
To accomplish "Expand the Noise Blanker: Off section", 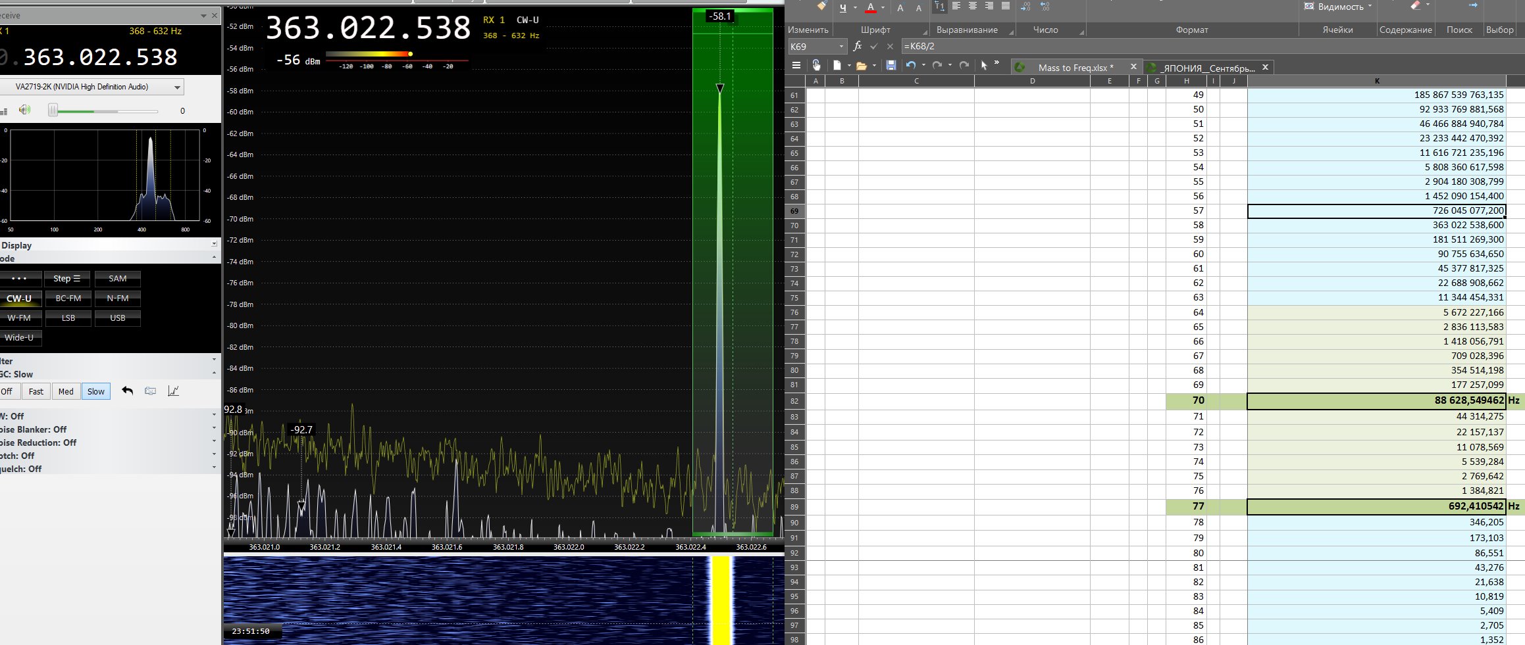I will point(214,429).
